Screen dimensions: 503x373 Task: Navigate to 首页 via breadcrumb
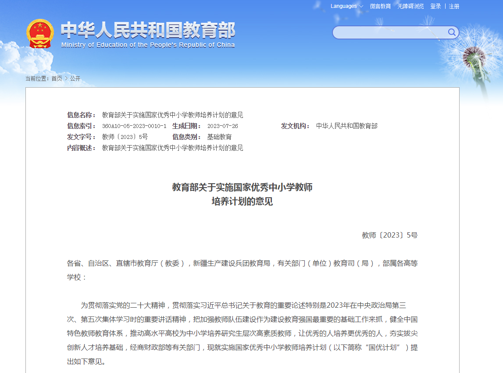tap(55, 78)
